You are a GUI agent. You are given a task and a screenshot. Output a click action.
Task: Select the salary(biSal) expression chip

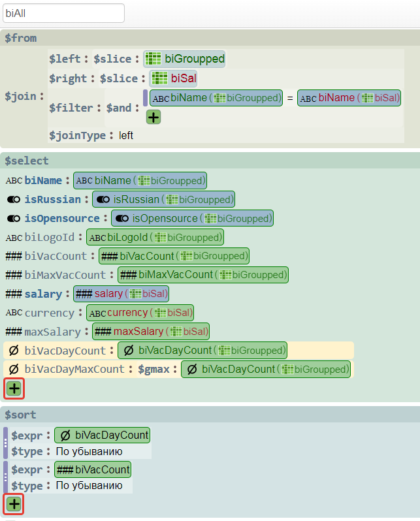tap(121, 294)
